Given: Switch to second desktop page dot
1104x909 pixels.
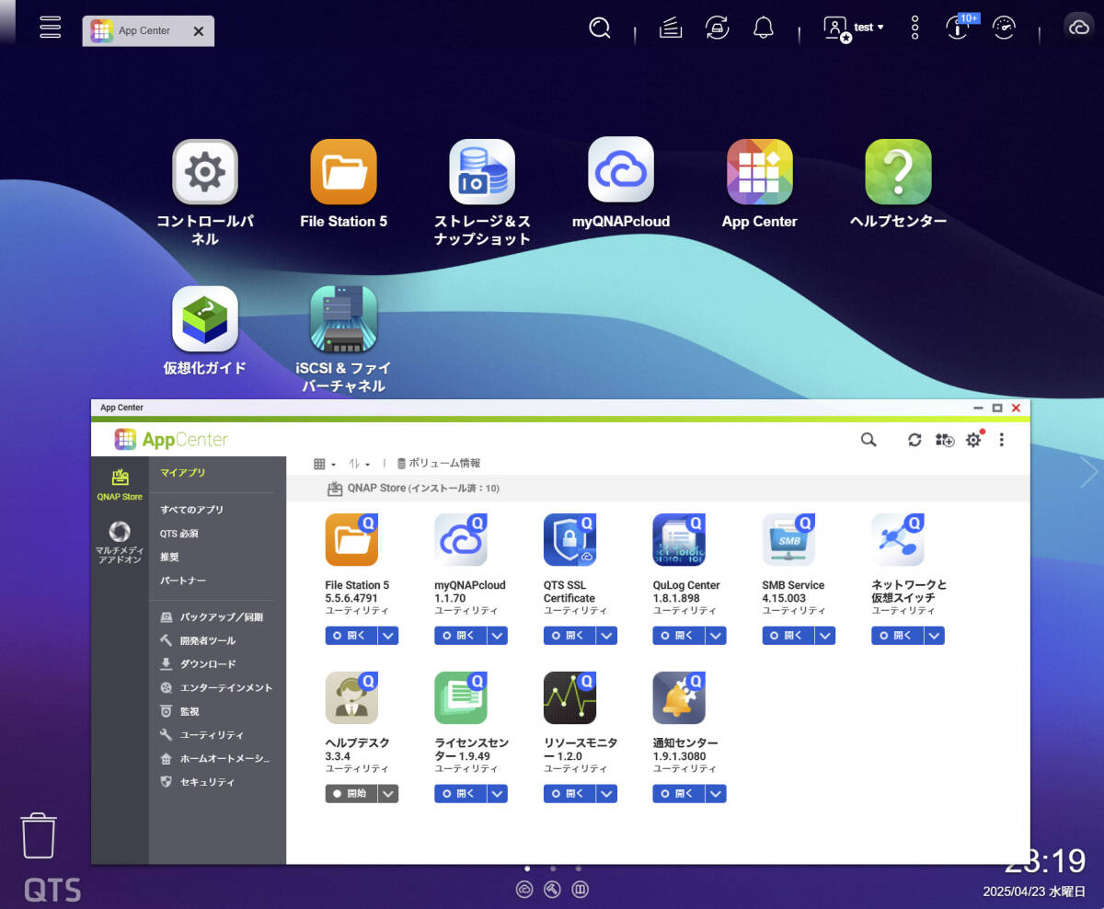Looking at the screenshot, I should 552,868.
